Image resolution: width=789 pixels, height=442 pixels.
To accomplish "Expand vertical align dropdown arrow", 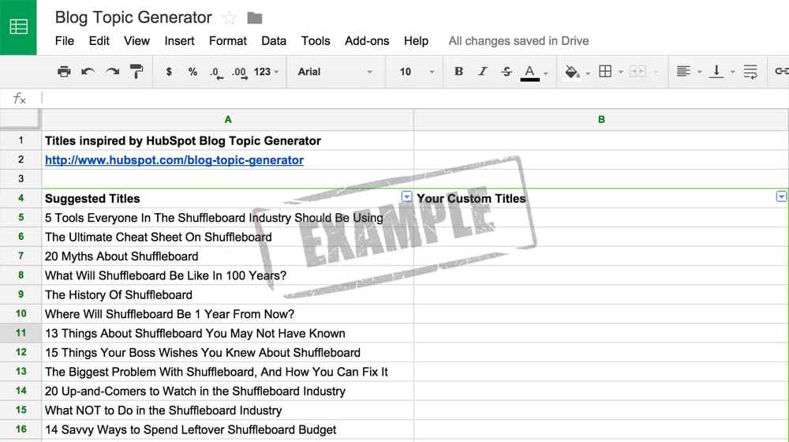I will [733, 72].
